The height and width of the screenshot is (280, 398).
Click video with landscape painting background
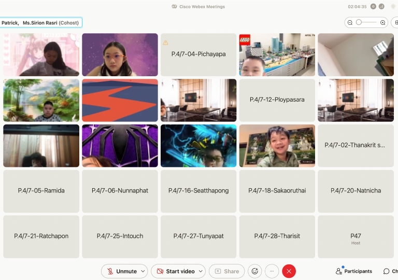(x=41, y=100)
